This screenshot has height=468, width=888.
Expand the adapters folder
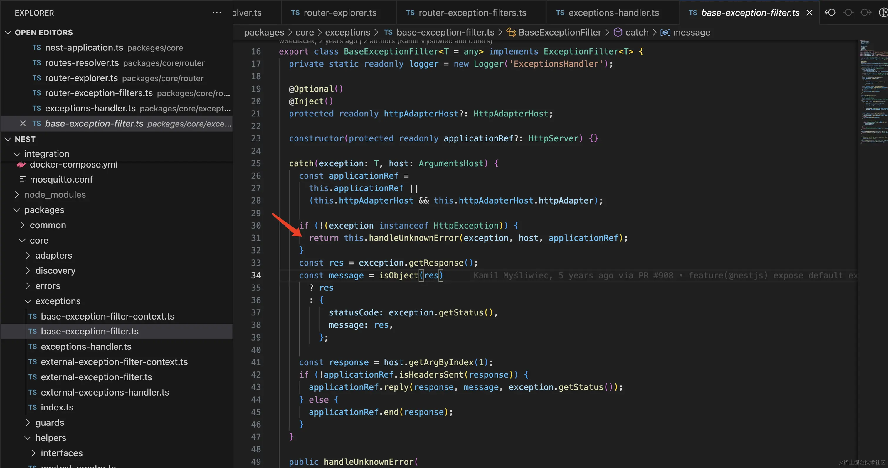pyautogui.click(x=28, y=255)
